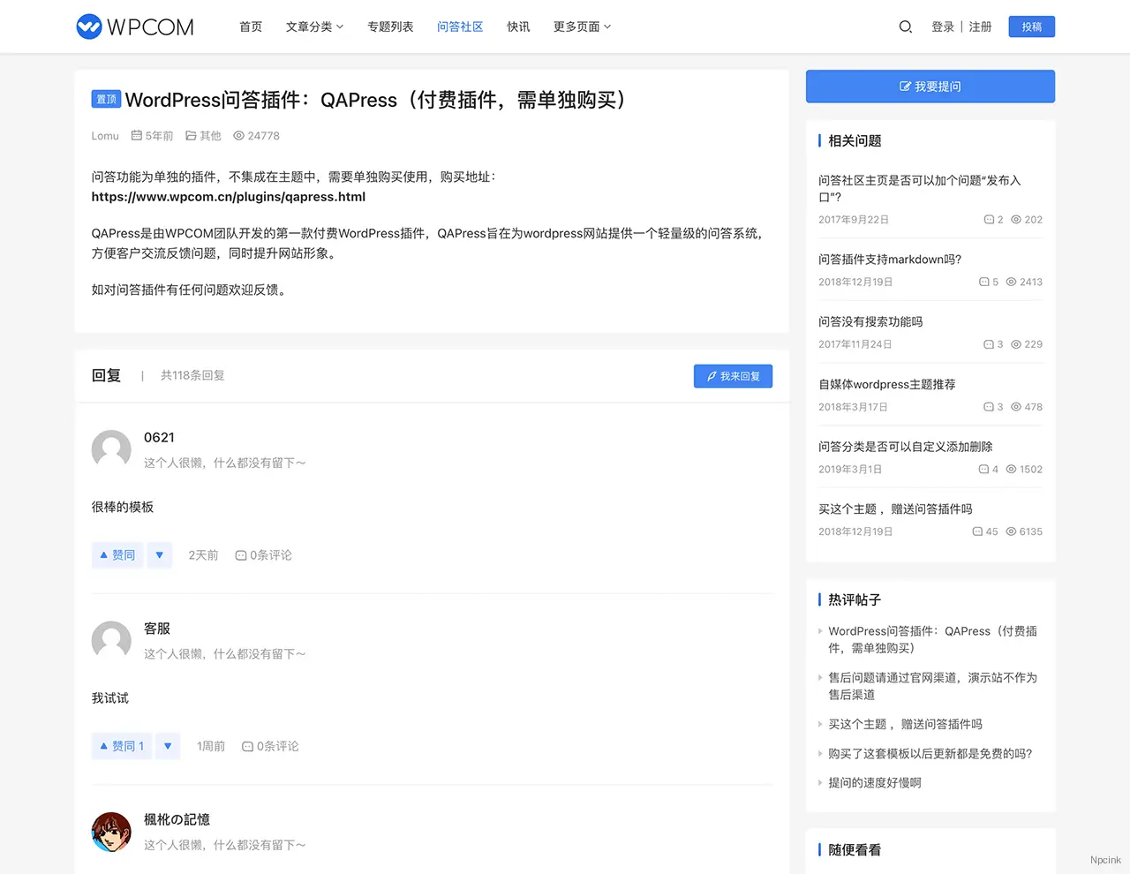Open the qapress.html purchase link in the article

click(229, 197)
